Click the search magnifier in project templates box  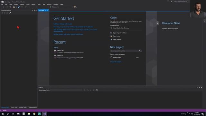(x=139, y=51)
